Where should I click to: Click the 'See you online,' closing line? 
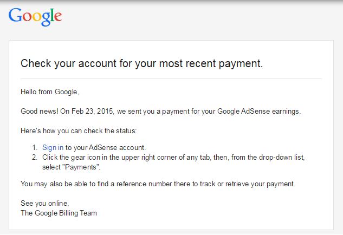coord(45,203)
